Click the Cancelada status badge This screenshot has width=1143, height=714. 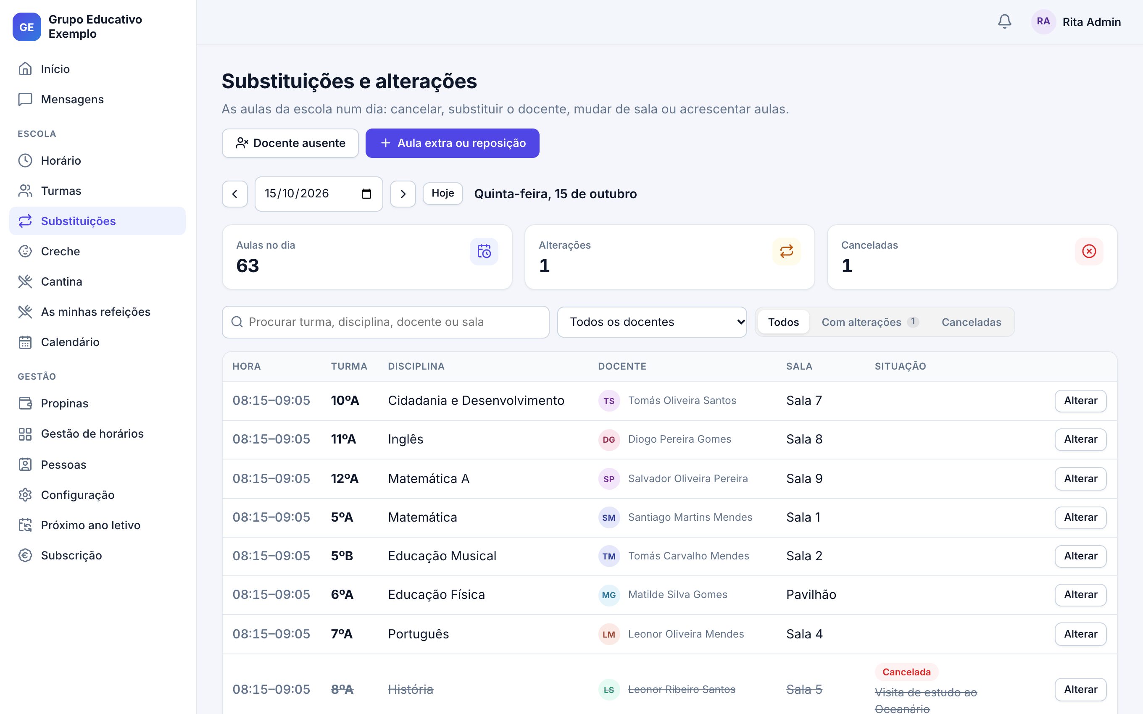tap(906, 672)
